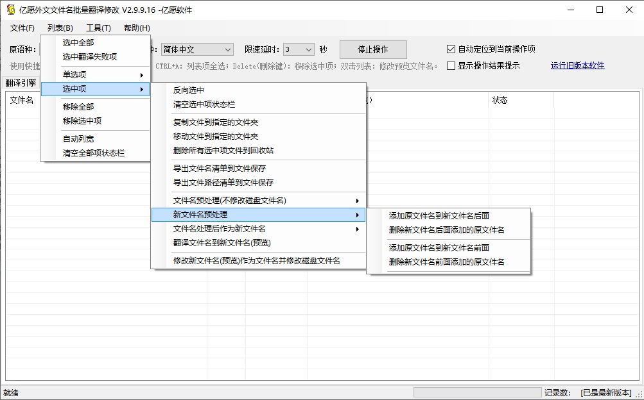Expand the 选中项 submenu
644x400 pixels.
click(95, 89)
